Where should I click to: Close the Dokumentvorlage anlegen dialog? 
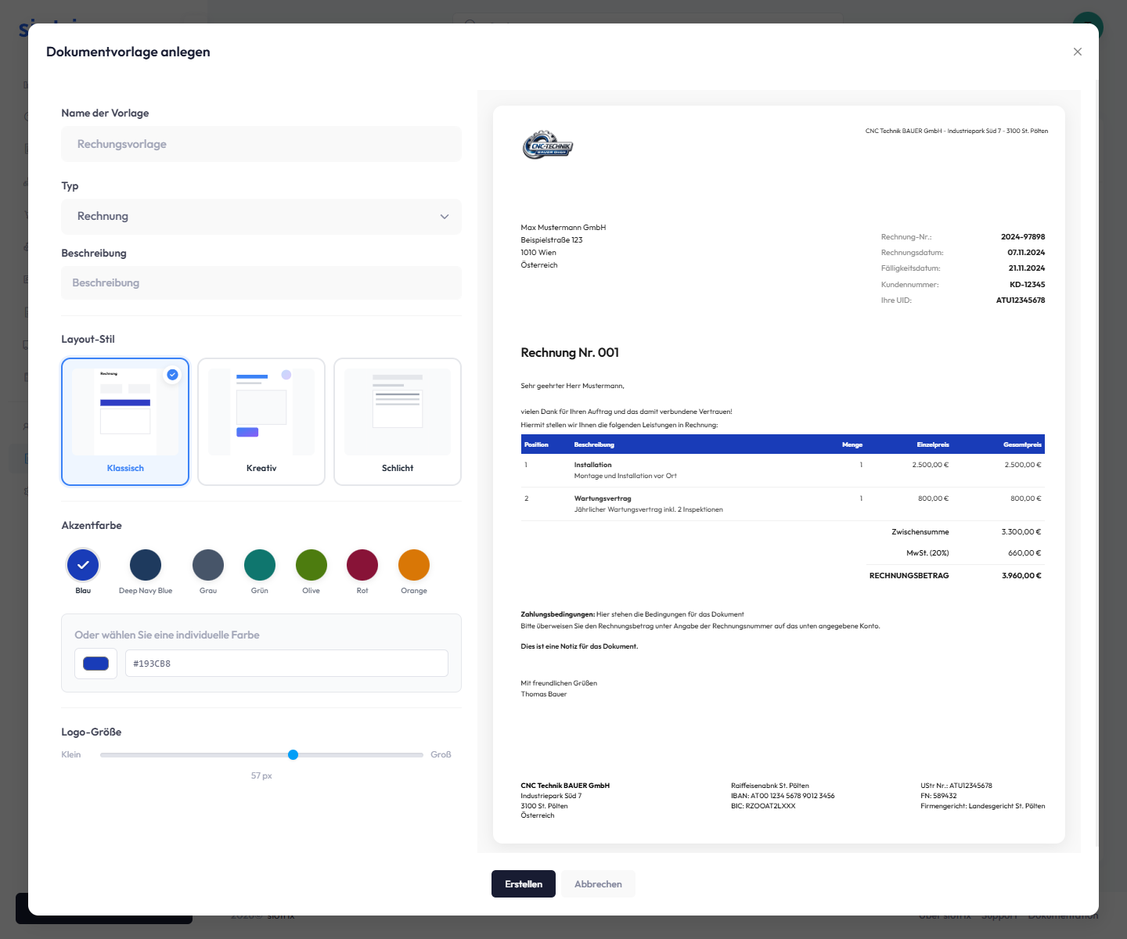[1078, 52]
